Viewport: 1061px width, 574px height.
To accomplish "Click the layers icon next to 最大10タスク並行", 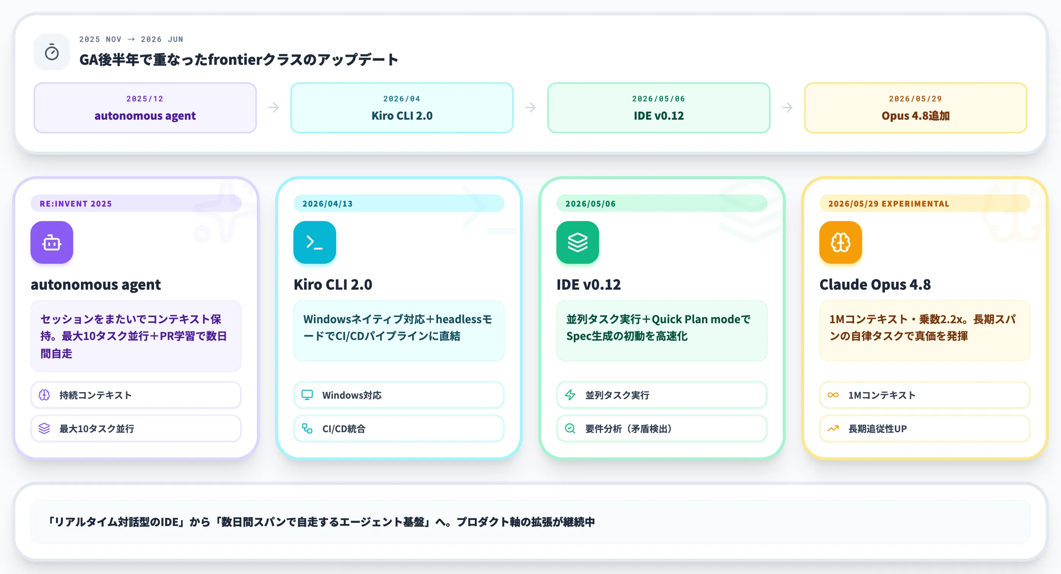I will (x=45, y=428).
